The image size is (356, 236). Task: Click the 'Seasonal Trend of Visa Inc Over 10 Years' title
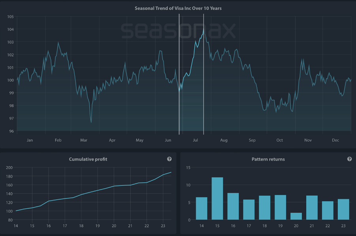(178, 8)
